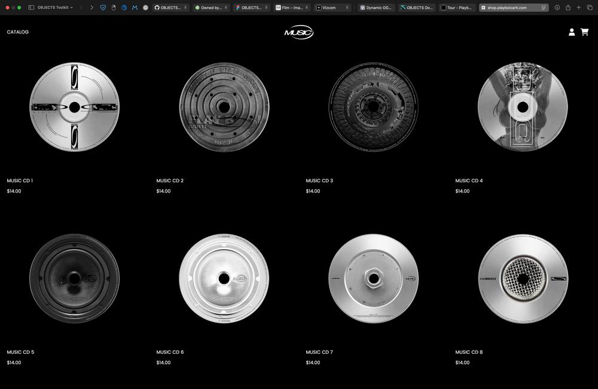Click the shield privacy extension icon
The image size is (598, 389).
coord(103,8)
